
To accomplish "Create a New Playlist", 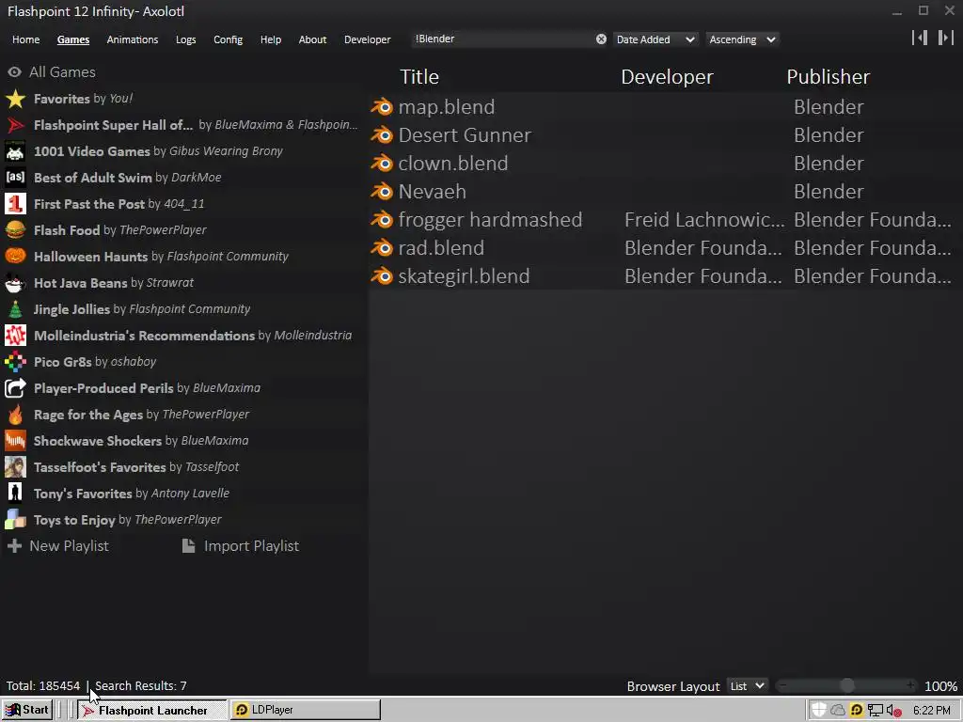I will click(x=57, y=546).
